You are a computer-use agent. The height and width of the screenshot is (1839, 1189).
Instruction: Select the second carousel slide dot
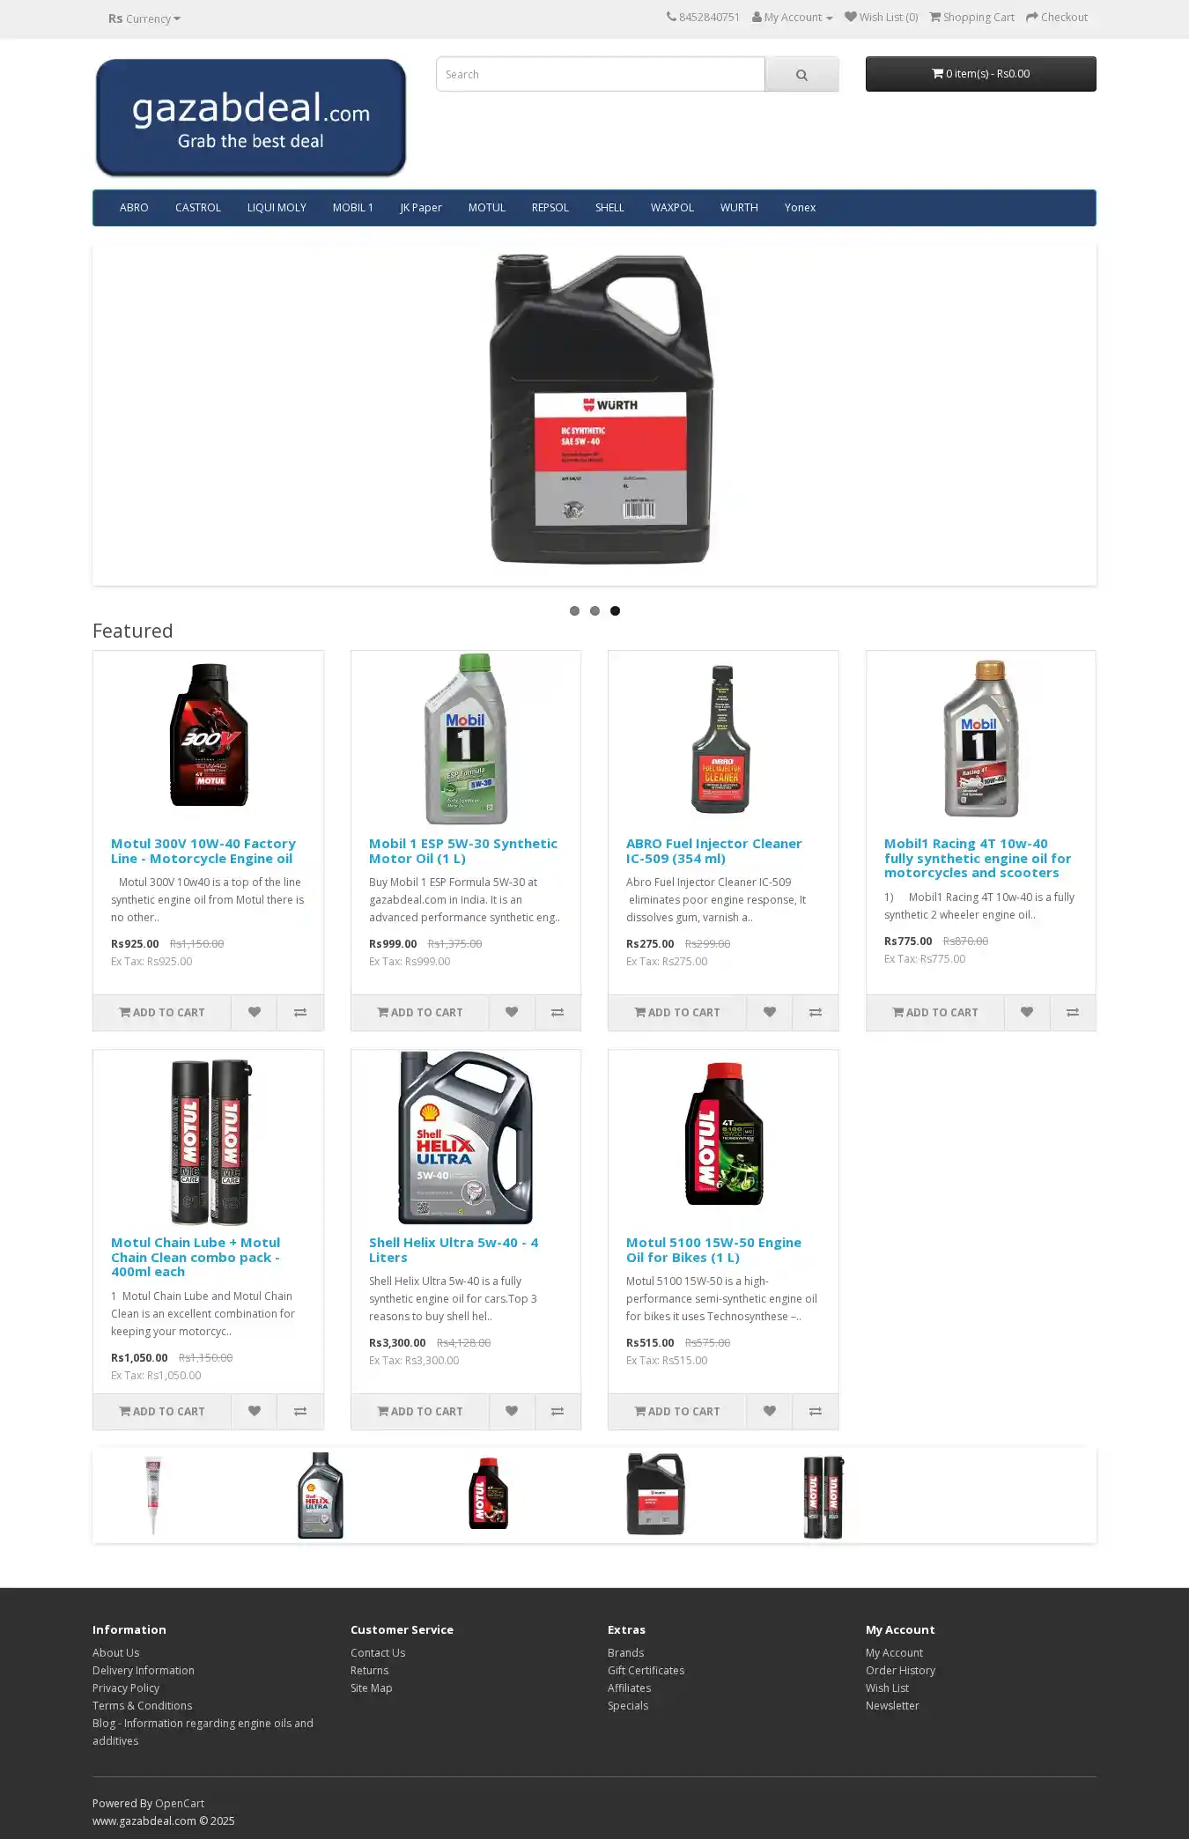(594, 610)
